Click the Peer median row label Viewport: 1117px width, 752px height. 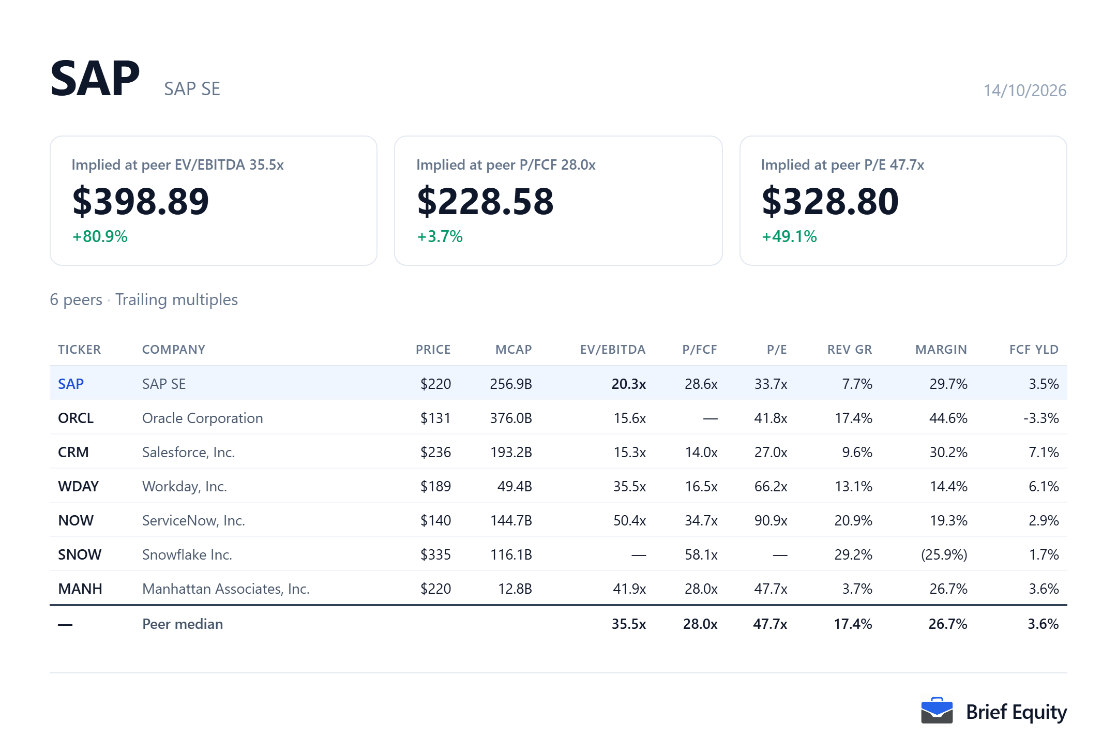182,624
